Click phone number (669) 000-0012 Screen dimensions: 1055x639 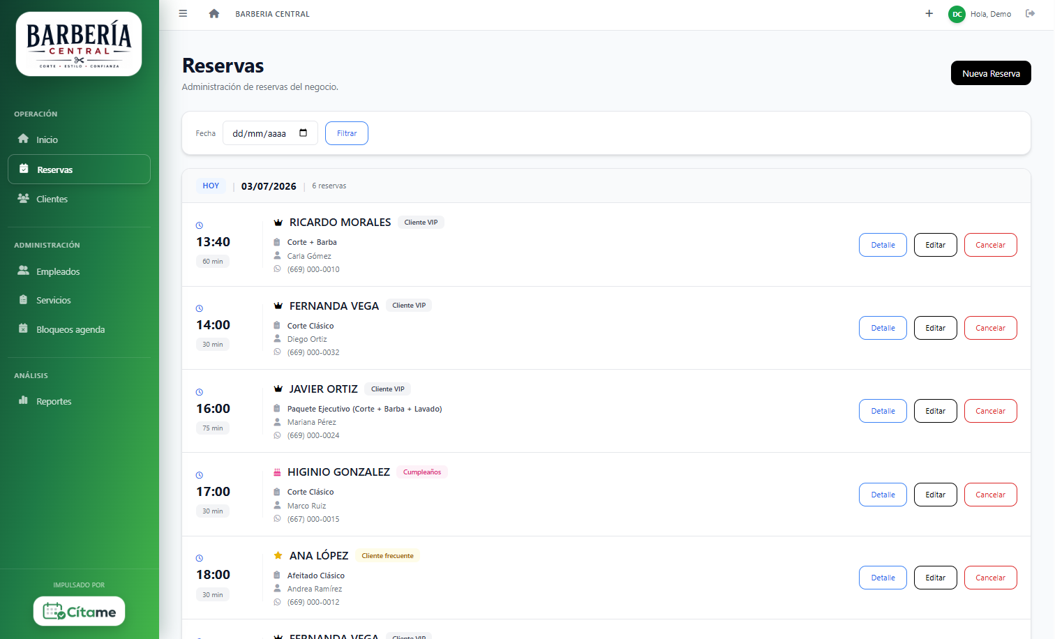pyautogui.click(x=313, y=602)
